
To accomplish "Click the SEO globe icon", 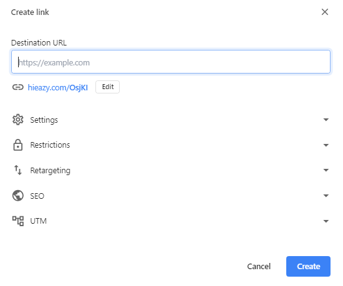I will [x=17, y=196].
